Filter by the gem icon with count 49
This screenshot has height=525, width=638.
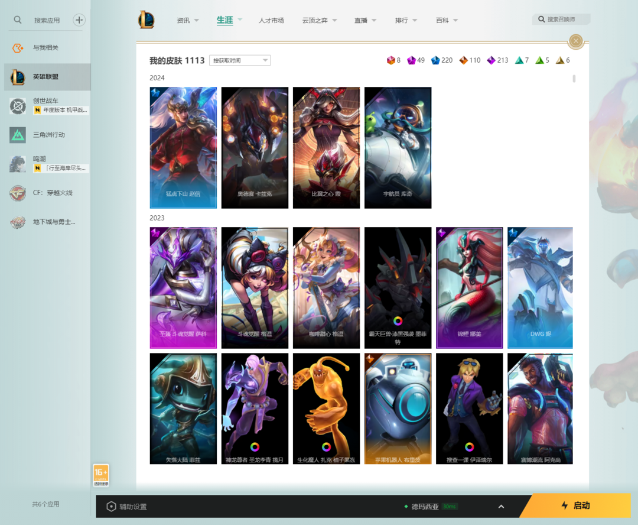[411, 60]
